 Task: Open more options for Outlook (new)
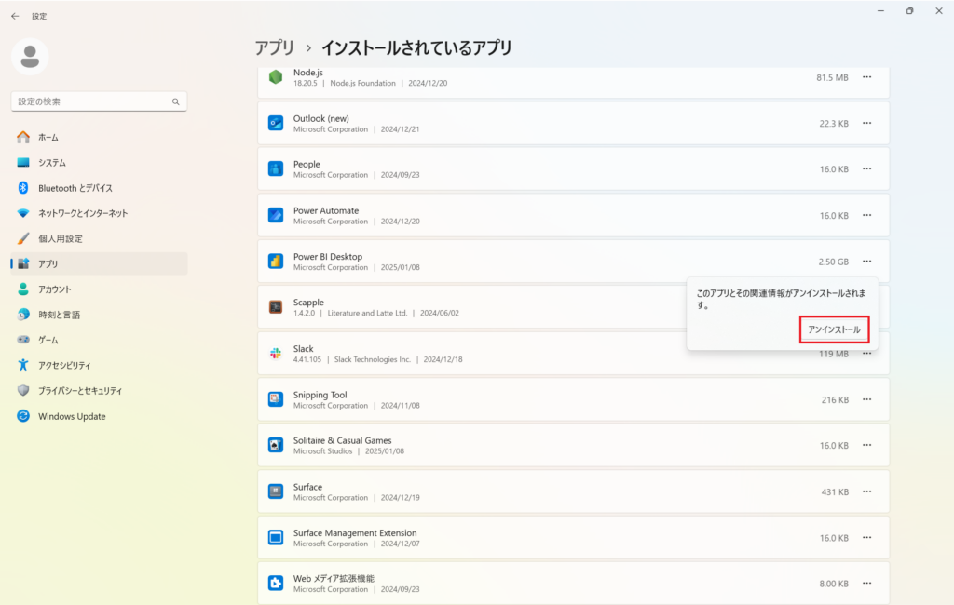867,124
